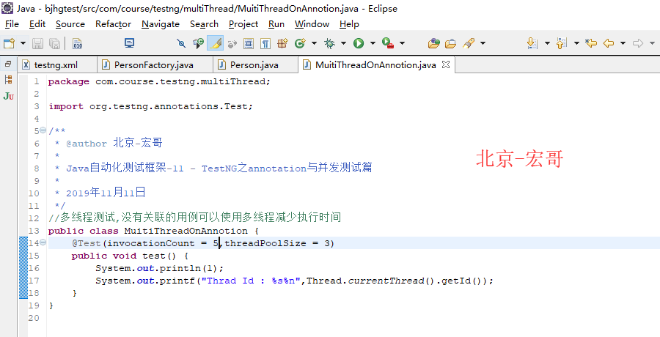660x337 pixels.
Task: Open the Next Annotation dropdown
Action: (x=547, y=43)
